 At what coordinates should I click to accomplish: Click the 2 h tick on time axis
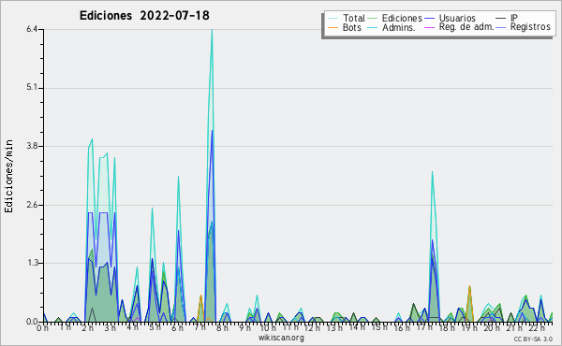(x=88, y=328)
